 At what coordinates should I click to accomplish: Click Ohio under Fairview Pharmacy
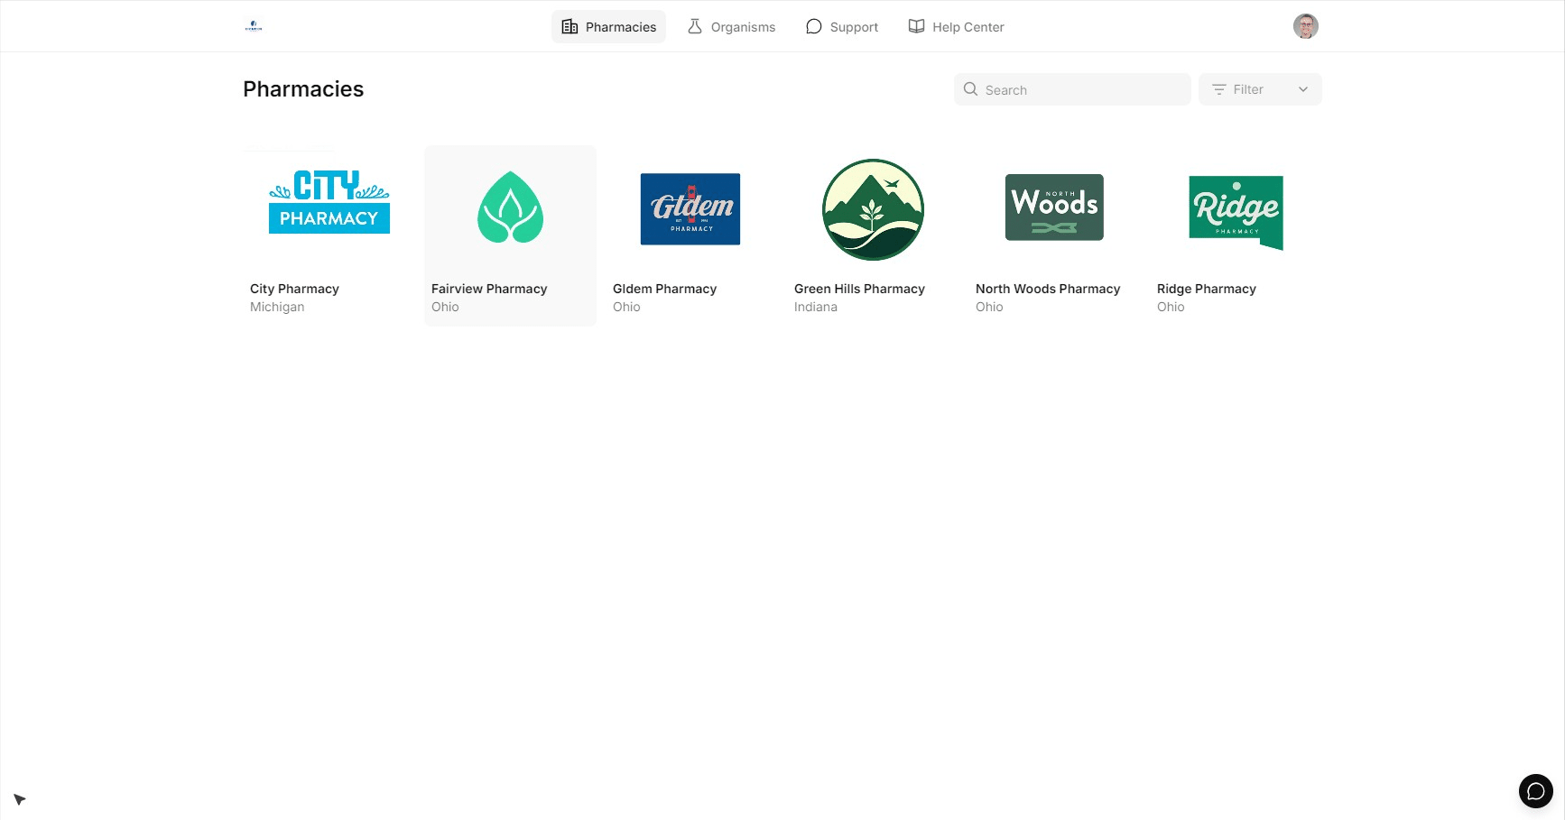click(445, 307)
